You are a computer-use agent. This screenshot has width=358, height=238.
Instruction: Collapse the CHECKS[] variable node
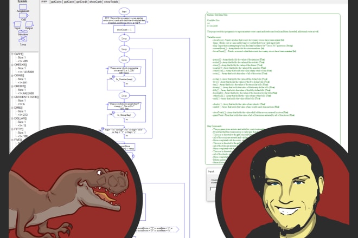click(x=12, y=65)
